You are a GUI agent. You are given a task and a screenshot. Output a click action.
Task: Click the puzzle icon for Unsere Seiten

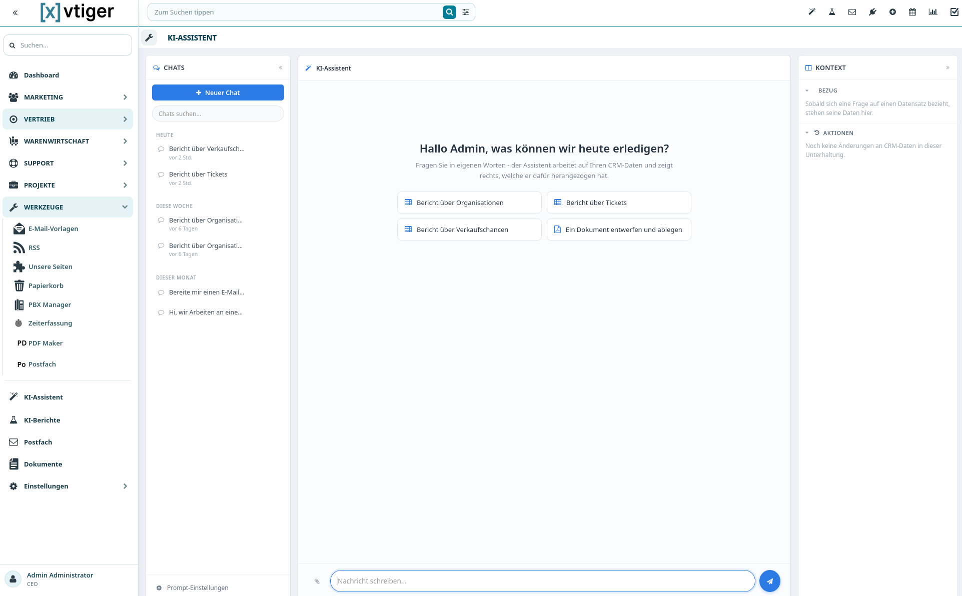tap(19, 266)
